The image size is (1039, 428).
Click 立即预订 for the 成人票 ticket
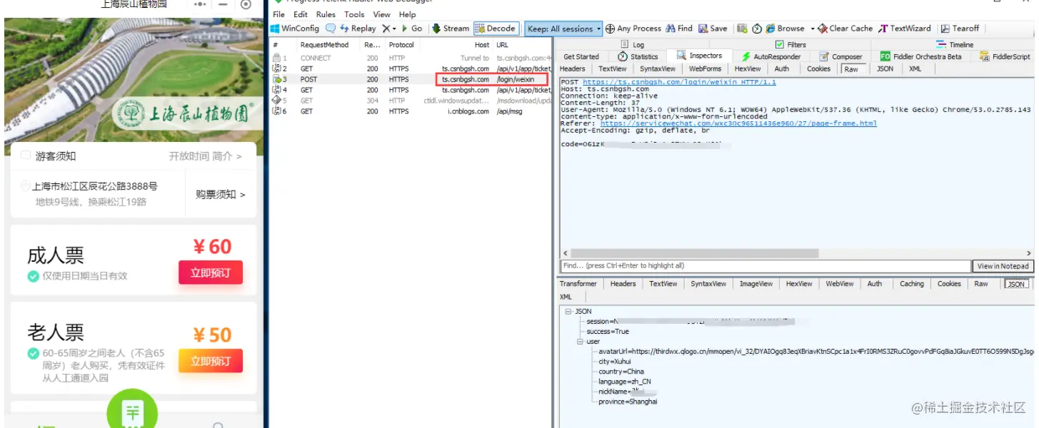211,272
